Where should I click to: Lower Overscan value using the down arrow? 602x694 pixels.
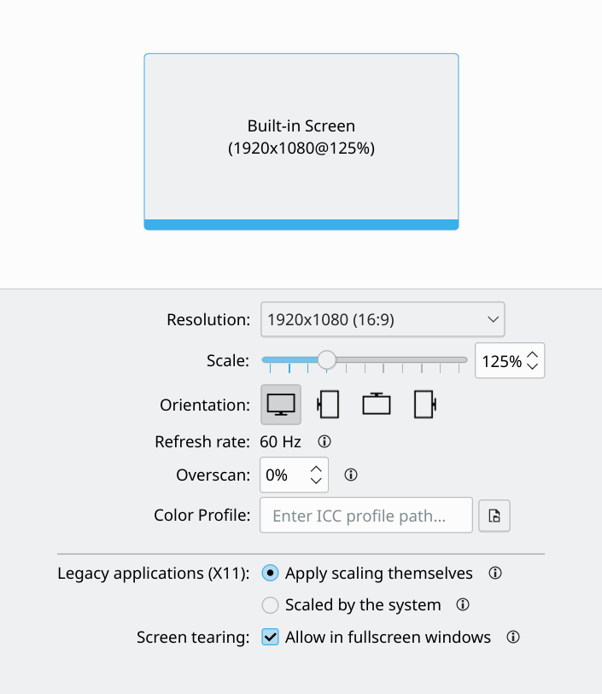[316, 481]
